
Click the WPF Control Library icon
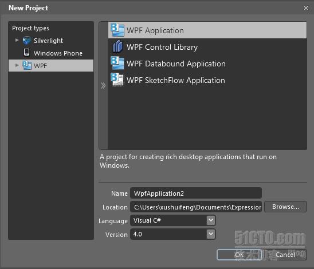click(117, 46)
